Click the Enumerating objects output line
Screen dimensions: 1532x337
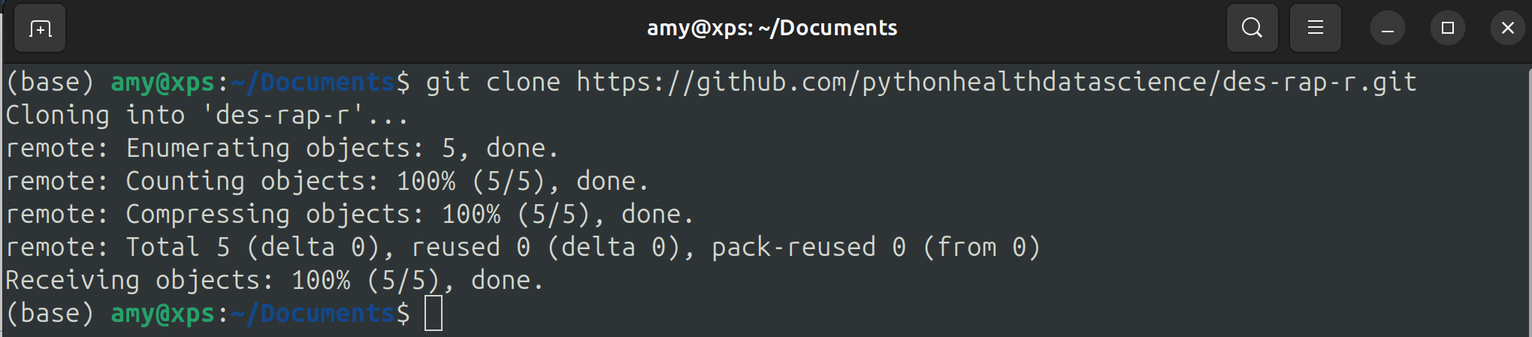tap(282, 149)
